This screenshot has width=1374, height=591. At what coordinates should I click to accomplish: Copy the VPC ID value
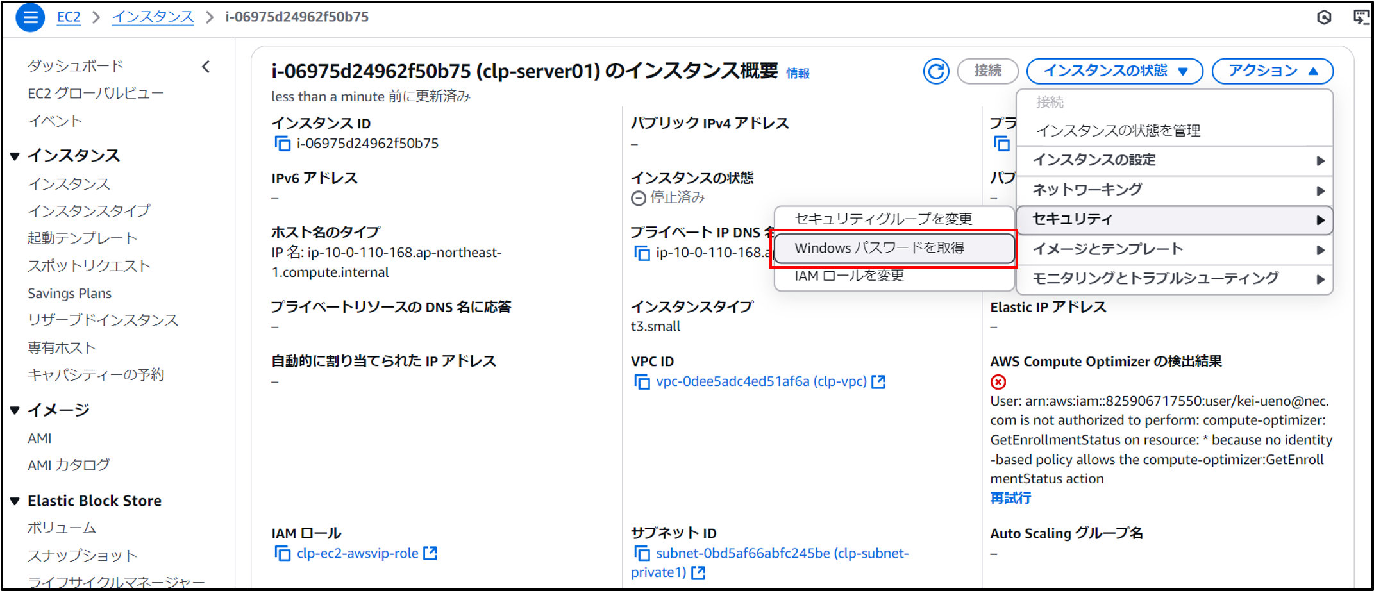tap(641, 382)
